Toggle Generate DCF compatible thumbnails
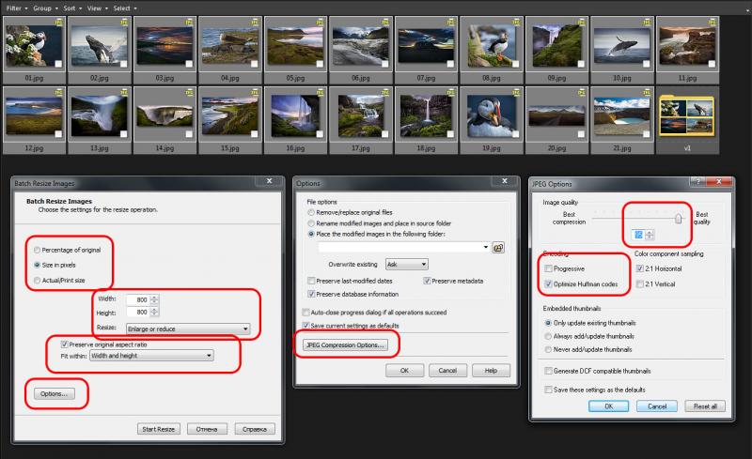This screenshot has height=459, width=752. pos(548,371)
